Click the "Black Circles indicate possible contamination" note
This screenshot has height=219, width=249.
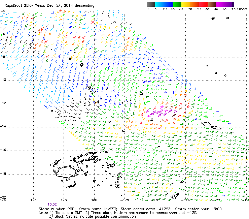pyautogui.click(x=95, y=217)
